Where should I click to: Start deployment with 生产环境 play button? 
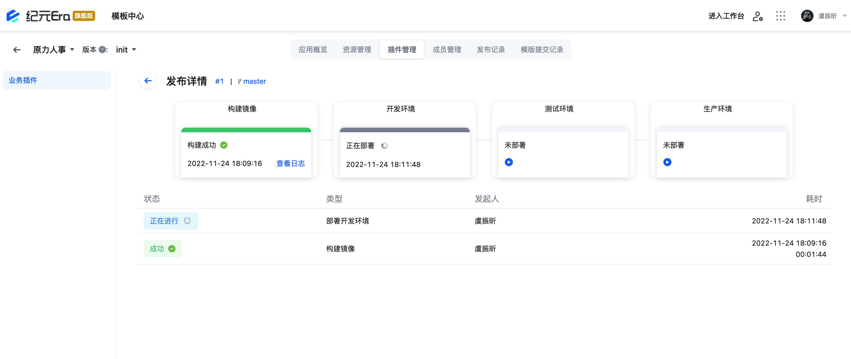(x=667, y=162)
